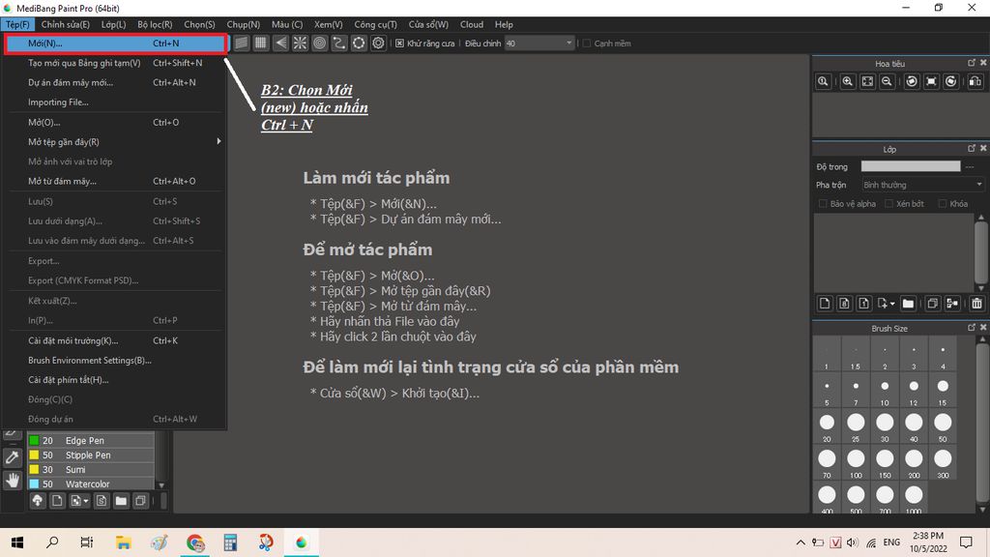This screenshot has width=990, height=557.
Task: Click navigator zoom in icon
Action: pyautogui.click(x=848, y=81)
